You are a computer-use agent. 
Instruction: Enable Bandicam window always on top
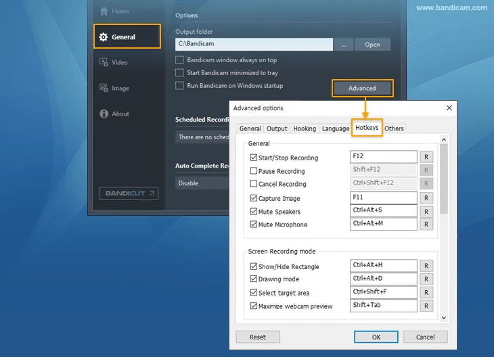coord(179,59)
